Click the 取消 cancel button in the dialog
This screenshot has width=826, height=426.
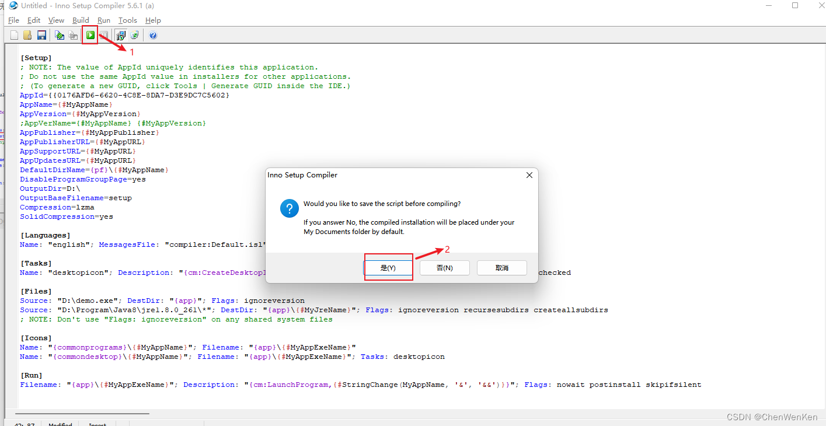[x=502, y=268]
